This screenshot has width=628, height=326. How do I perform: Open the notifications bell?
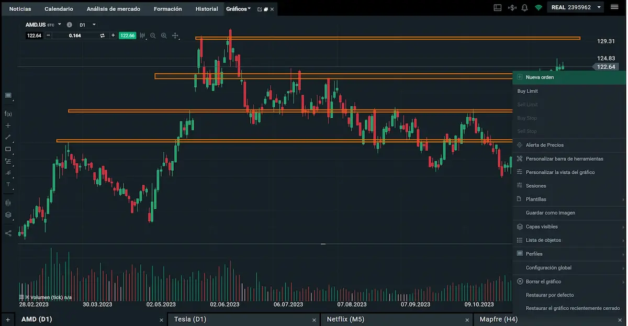[x=524, y=8]
